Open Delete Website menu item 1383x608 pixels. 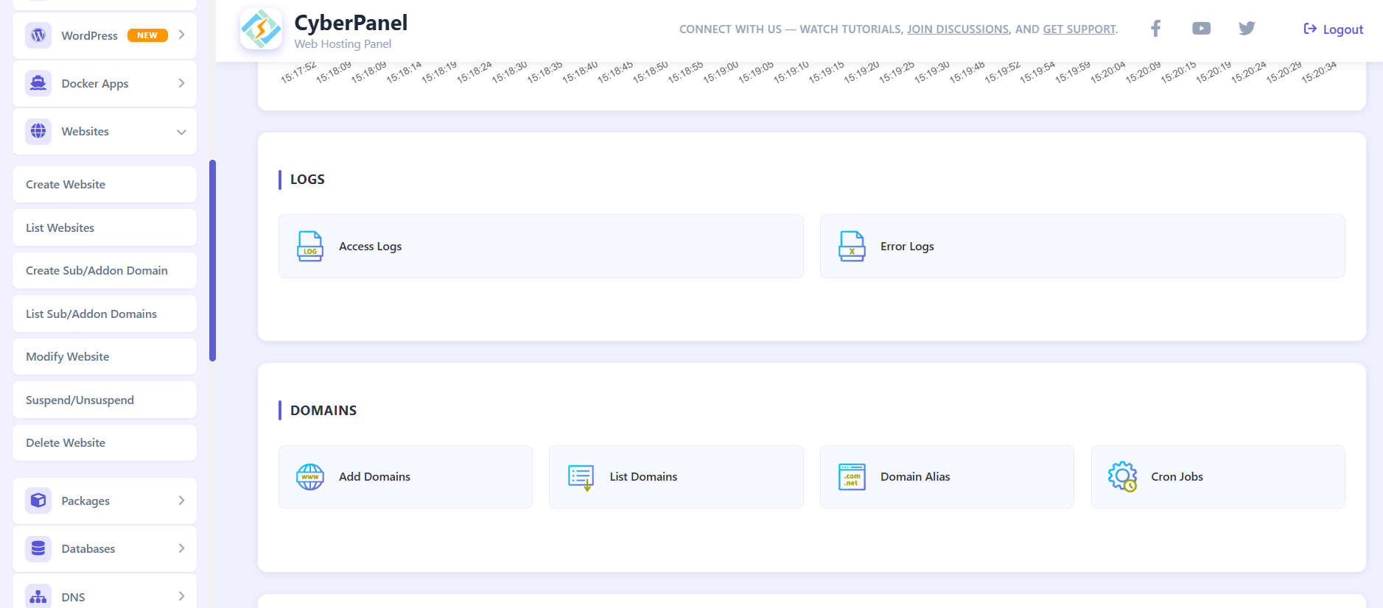pyautogui.click(x=105, y=442)
